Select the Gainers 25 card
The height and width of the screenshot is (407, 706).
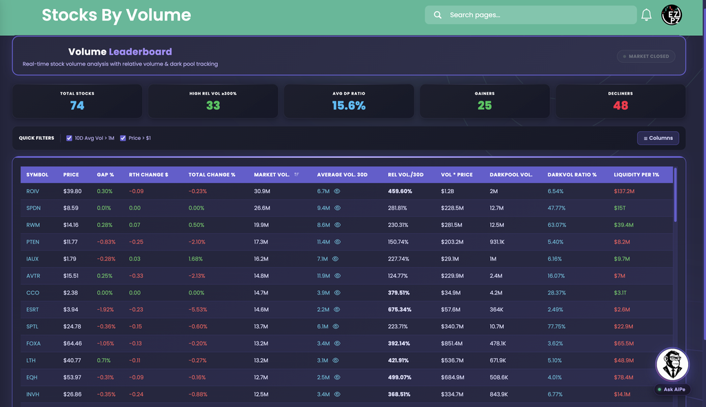[x=485, y=101]
